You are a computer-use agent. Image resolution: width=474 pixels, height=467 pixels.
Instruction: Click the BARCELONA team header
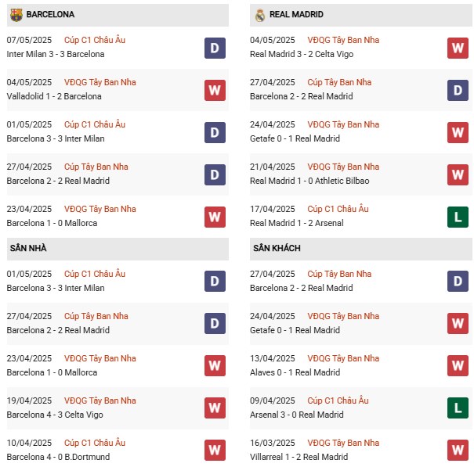point(118,15)
